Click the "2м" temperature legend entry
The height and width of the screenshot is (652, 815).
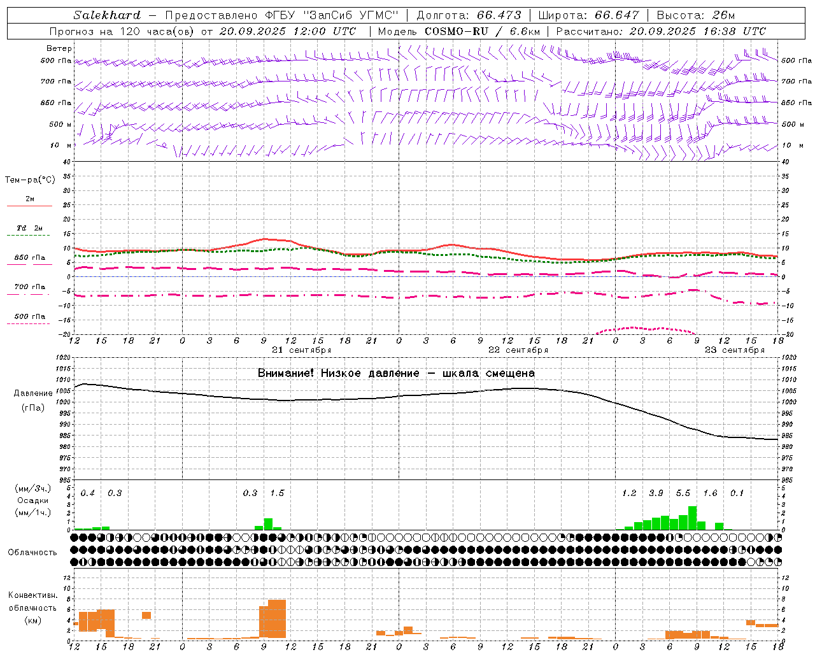click(x=30, y=199)
